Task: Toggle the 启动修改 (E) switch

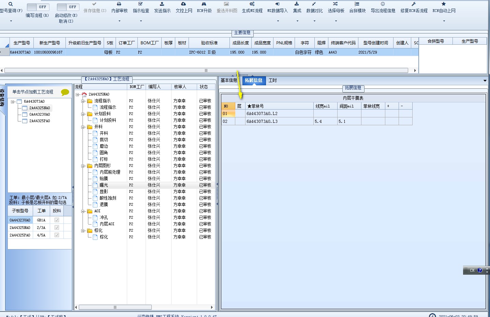Action: 68,7
